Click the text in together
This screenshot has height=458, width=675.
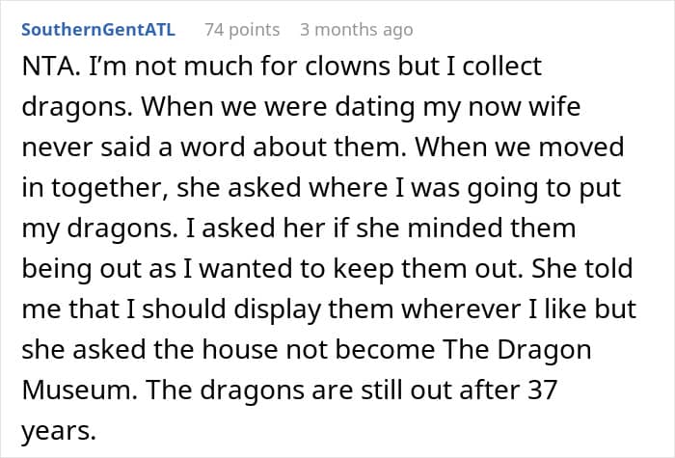pyautogui.click(x=94, y=188)
